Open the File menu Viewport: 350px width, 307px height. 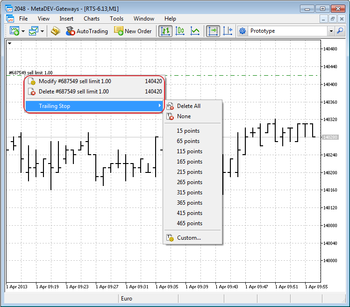tap(23, 19)
